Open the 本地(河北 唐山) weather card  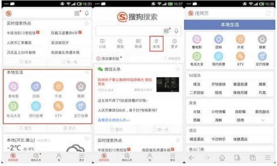tap(47, 144)
